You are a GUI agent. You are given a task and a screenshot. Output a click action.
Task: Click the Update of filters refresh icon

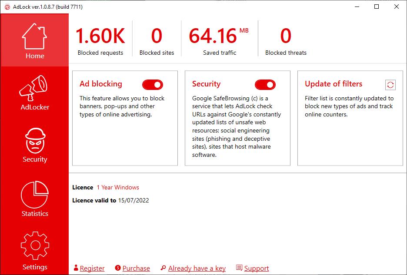click(x=390, y=85)
